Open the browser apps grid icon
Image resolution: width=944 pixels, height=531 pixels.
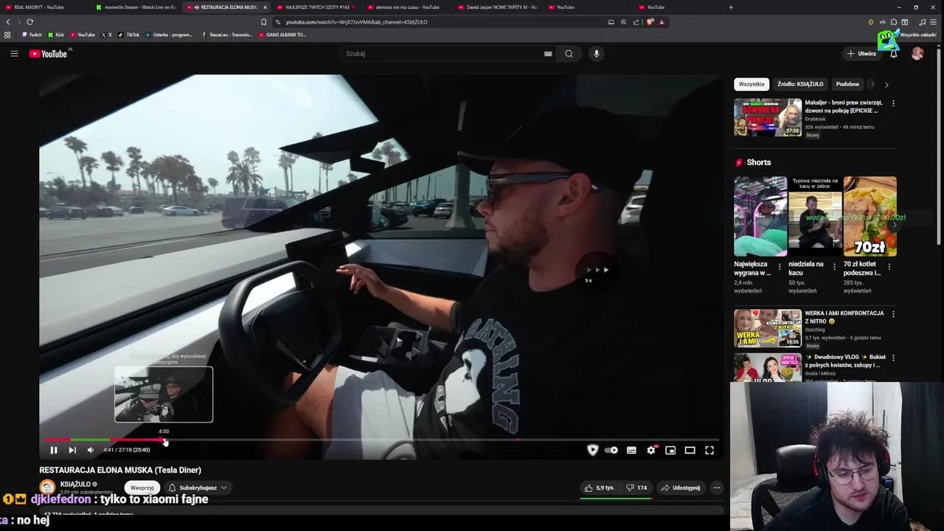pyautogui.click(x=7, y=35)
